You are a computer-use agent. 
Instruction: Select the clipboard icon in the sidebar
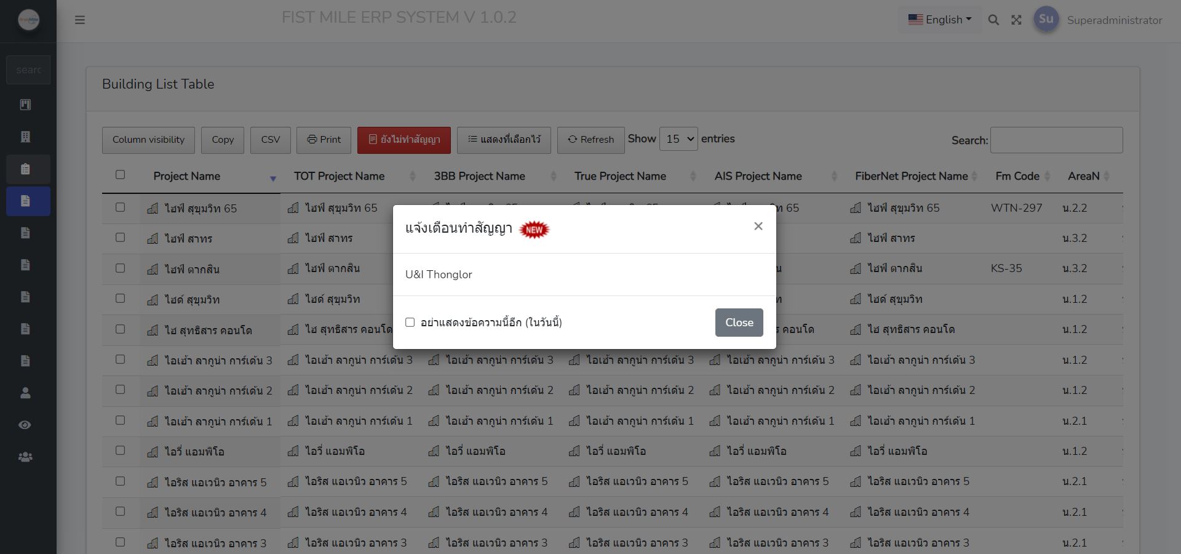click(25, 169)
